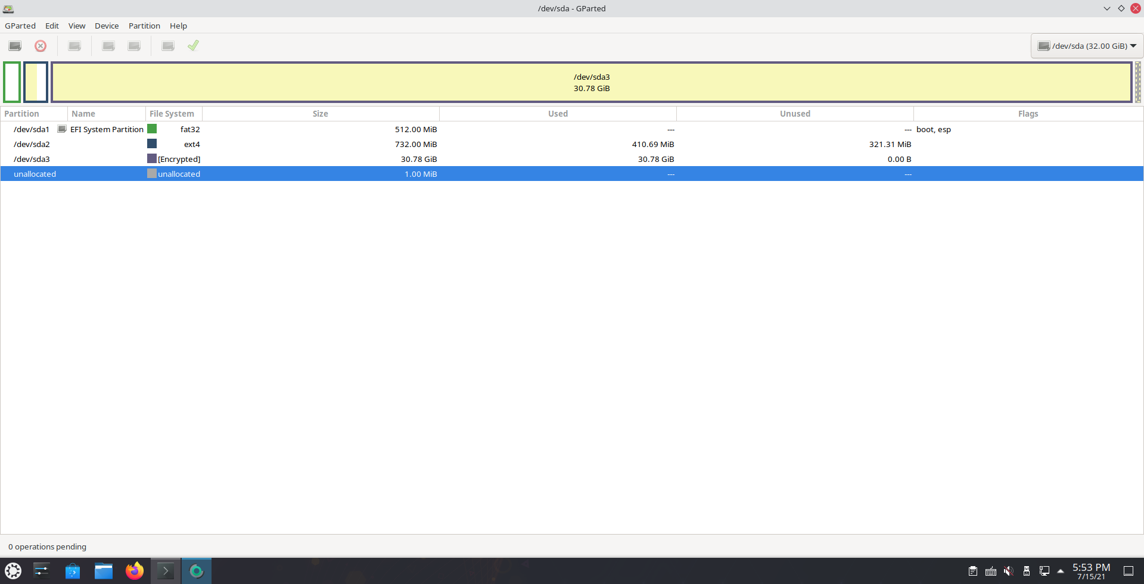Select the /dev/sda3 30.78 GiB graphical block

click(x=592, y=82)
